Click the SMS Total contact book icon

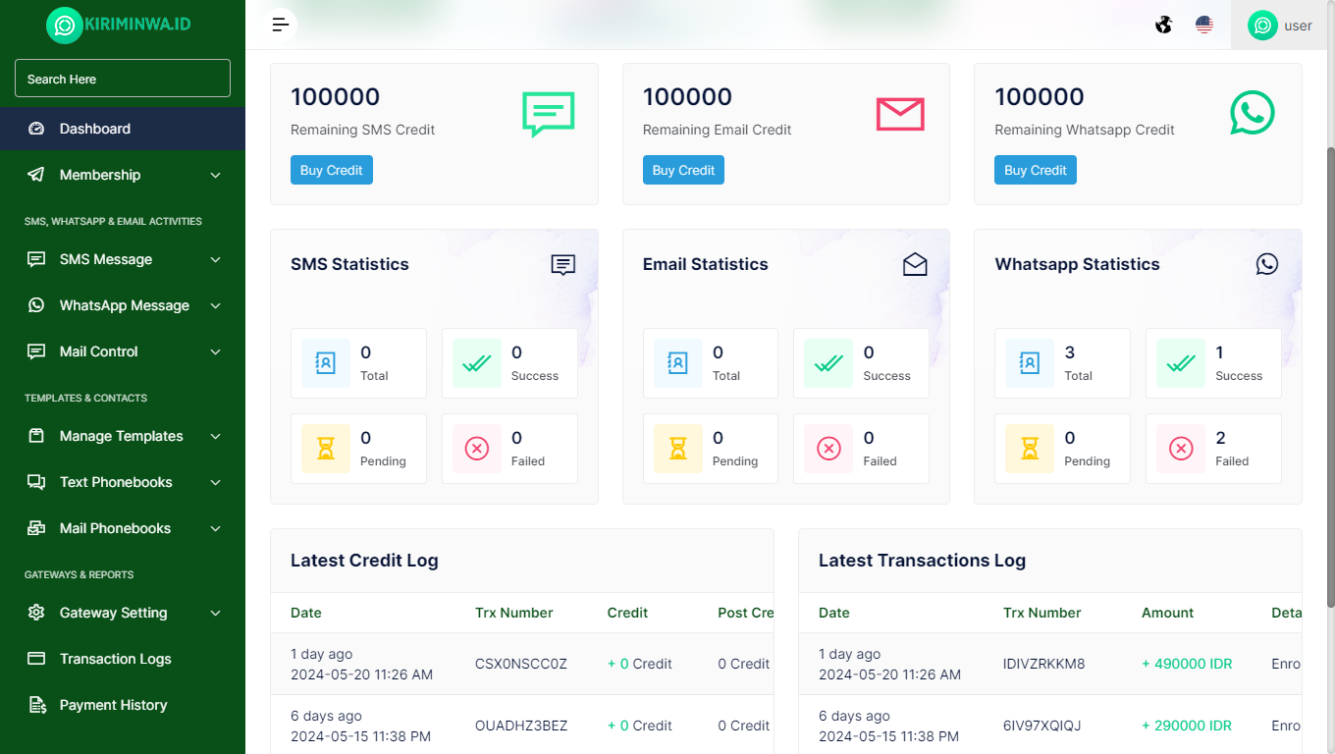[326, 363]
